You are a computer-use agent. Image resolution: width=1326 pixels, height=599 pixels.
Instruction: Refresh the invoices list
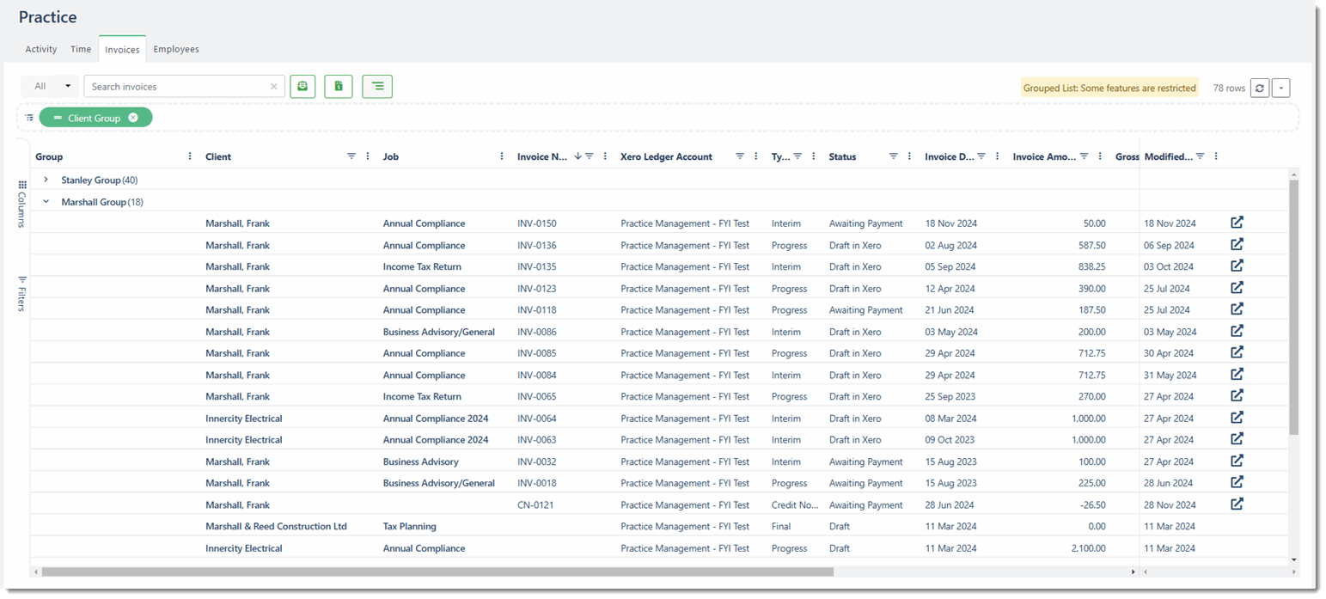pyautogui.click(x=1260, y=88)
